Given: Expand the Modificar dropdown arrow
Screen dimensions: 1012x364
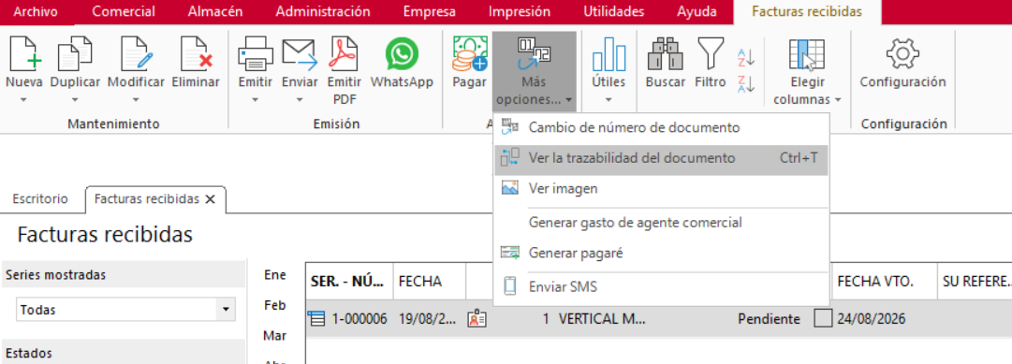Looking at the screenshot, I should click(136, 100).
